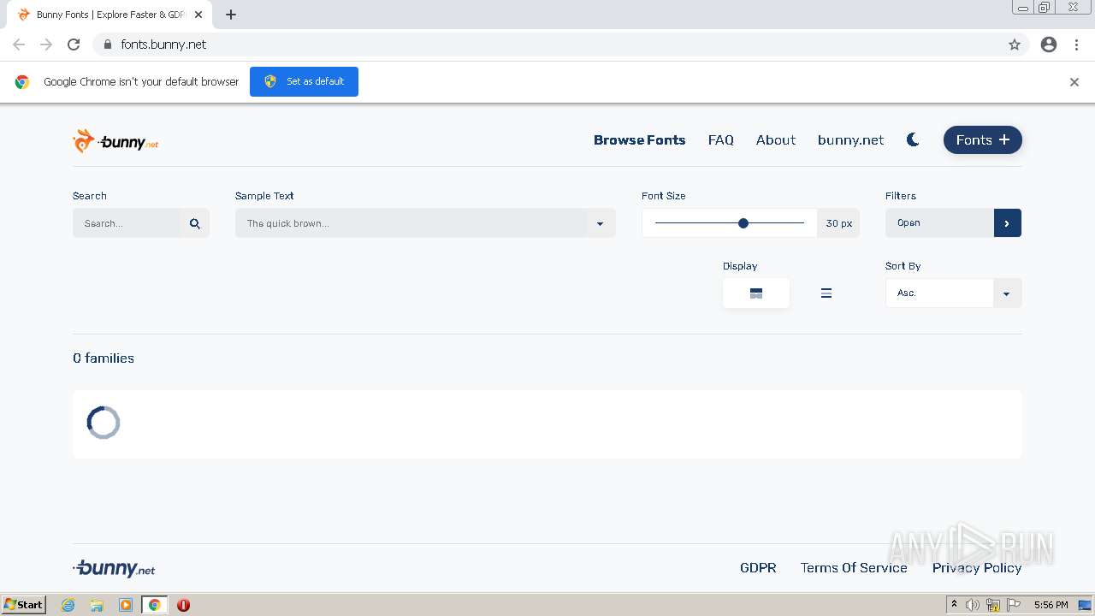Open the Filters panel arrow button
The image size is (1095, 616).
(x=1007, y=223)
